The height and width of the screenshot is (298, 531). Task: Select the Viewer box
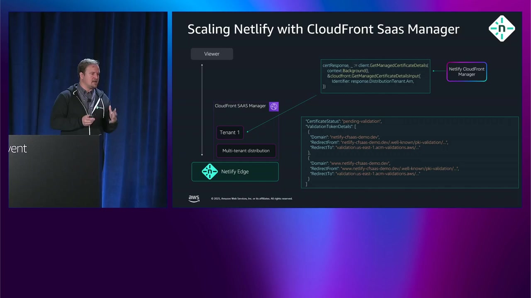[212, 54]
